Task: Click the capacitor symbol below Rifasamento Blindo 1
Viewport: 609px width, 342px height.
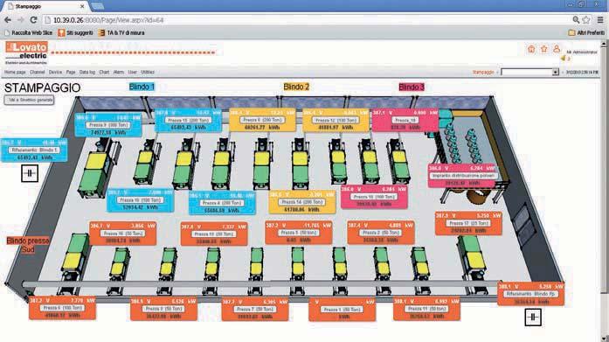Action: (x=30, y=173)
